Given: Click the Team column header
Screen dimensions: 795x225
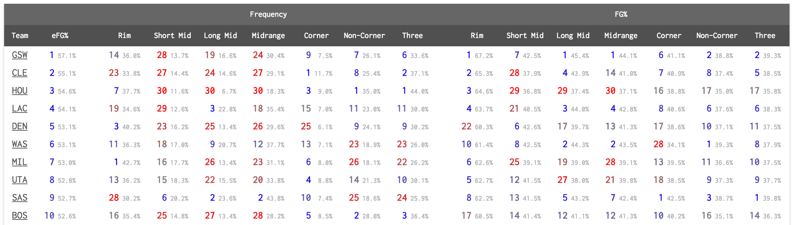Looking at the screenshot, I should point(20,36).
